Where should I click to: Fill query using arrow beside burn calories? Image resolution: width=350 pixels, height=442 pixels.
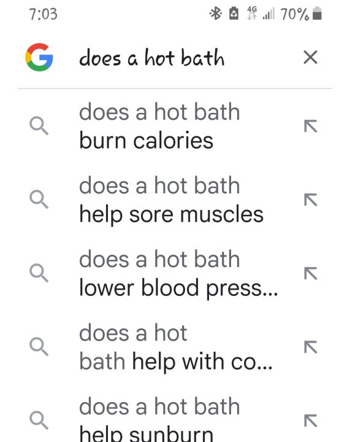[x=310, y=126]
